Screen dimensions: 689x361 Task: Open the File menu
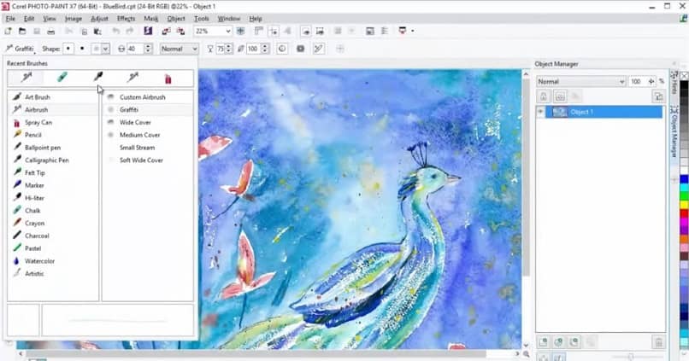[x=10, y=19]
